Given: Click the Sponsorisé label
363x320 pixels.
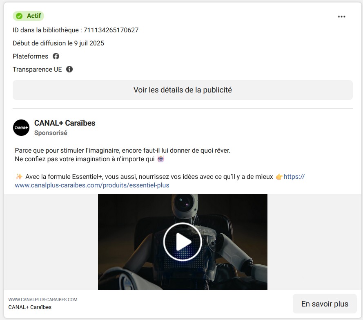Looking at the screenshot, I should point(51,133).
